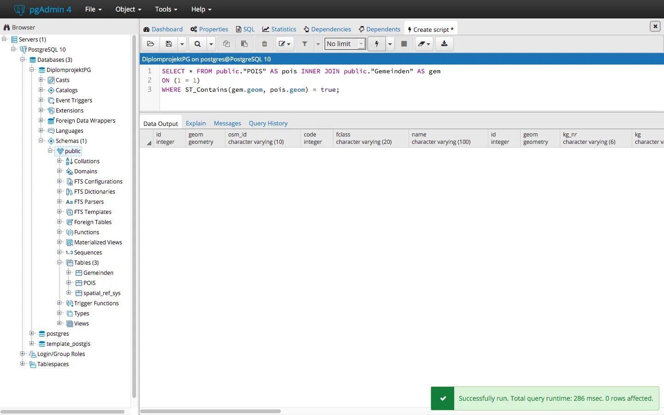
Task: Click the data grid horizontal scrollbar
Action: coord(211,411)
